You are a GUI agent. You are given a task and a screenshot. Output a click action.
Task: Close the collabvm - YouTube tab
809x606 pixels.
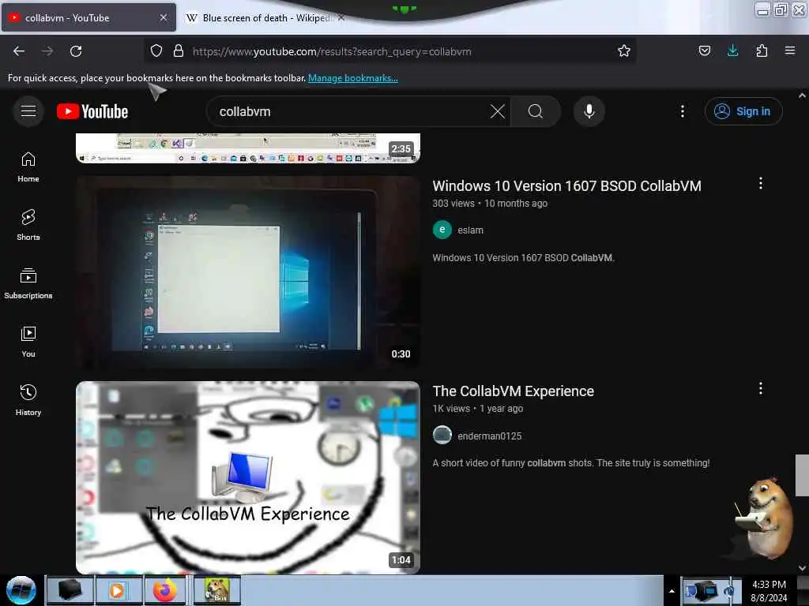[x=164, y=17]
